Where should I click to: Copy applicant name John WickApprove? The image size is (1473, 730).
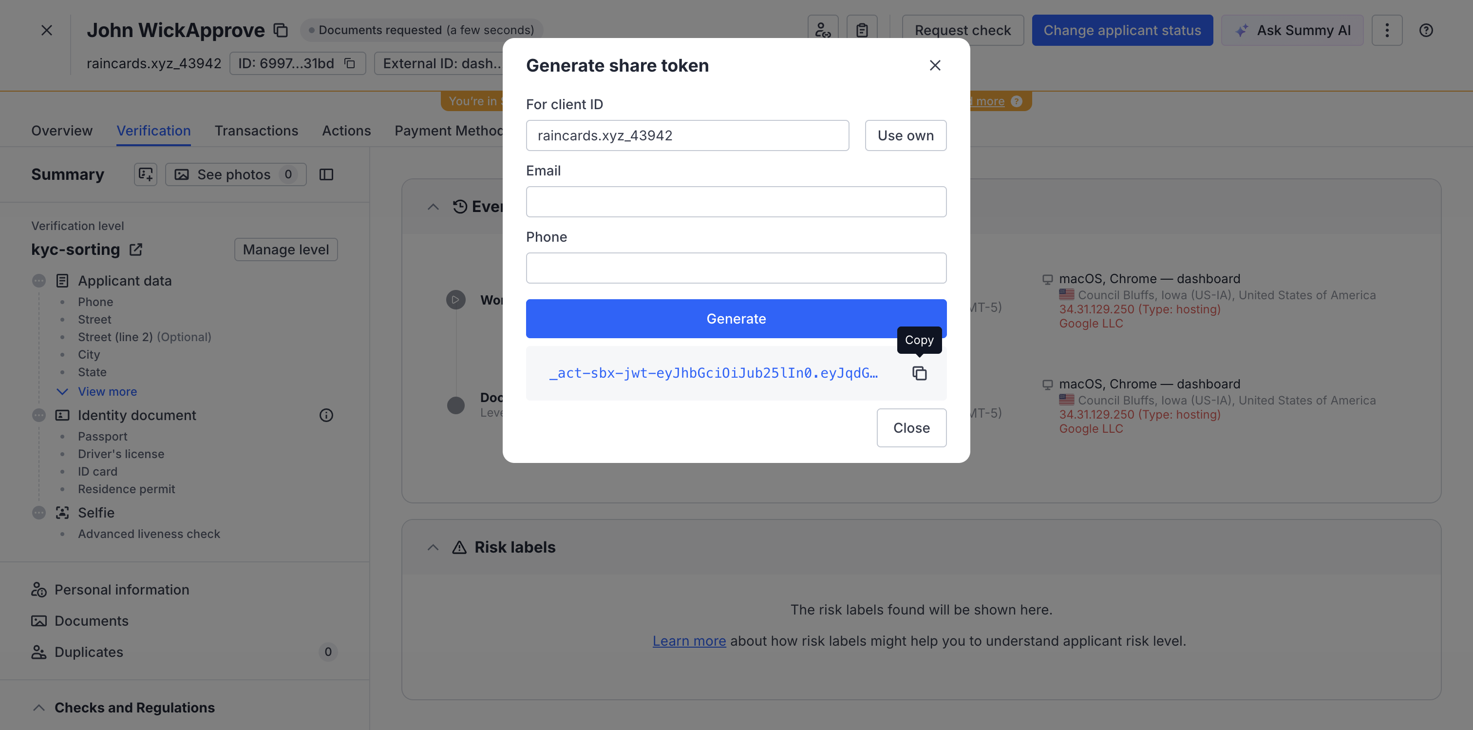click(x=280, y=30)
